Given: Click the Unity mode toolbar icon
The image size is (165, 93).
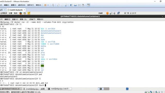Looking at the screenshot, I should click(x=83, y=5).
